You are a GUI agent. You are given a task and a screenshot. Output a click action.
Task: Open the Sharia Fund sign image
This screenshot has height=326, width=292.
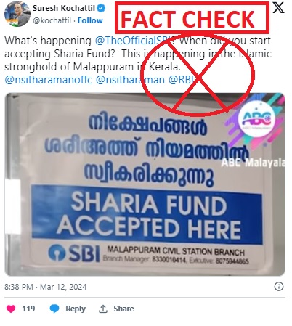tap(145, 184)
